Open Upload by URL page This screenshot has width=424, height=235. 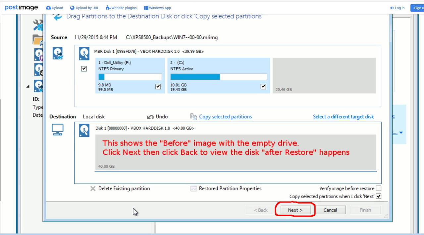84,8
